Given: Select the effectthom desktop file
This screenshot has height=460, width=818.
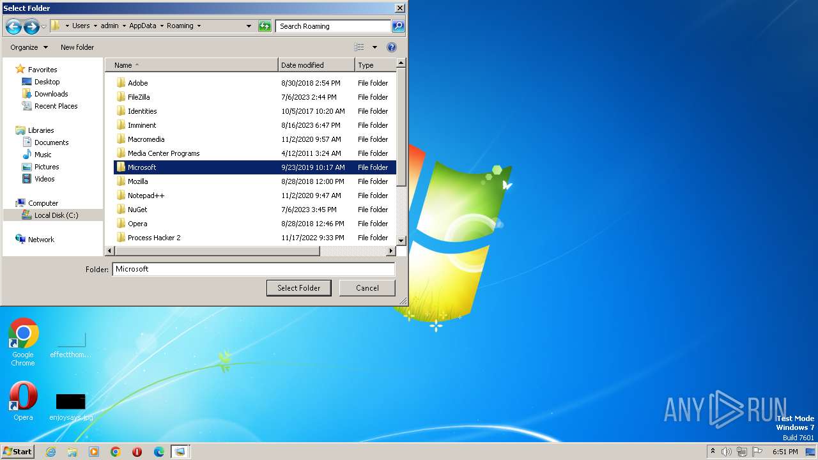Looking at the screenshot, I should point(70,345).
